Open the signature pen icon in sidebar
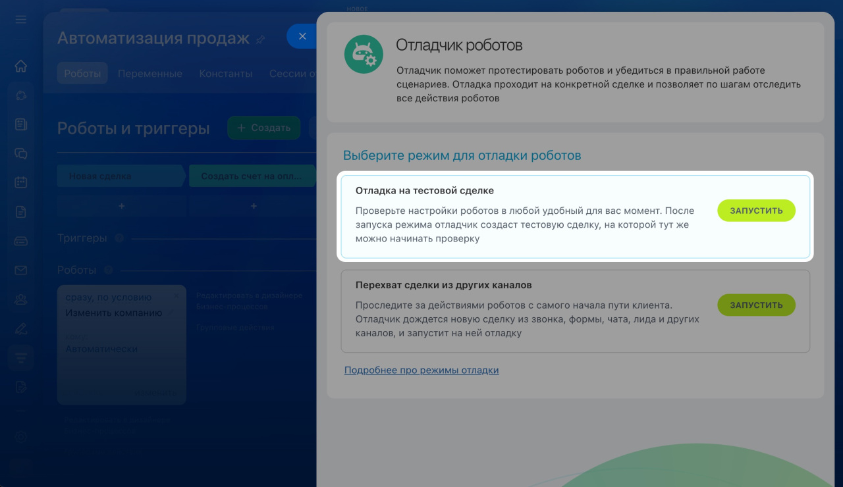The height and width of the screenshot is (487, 843). pyautogui.click(x=21, y=328)
